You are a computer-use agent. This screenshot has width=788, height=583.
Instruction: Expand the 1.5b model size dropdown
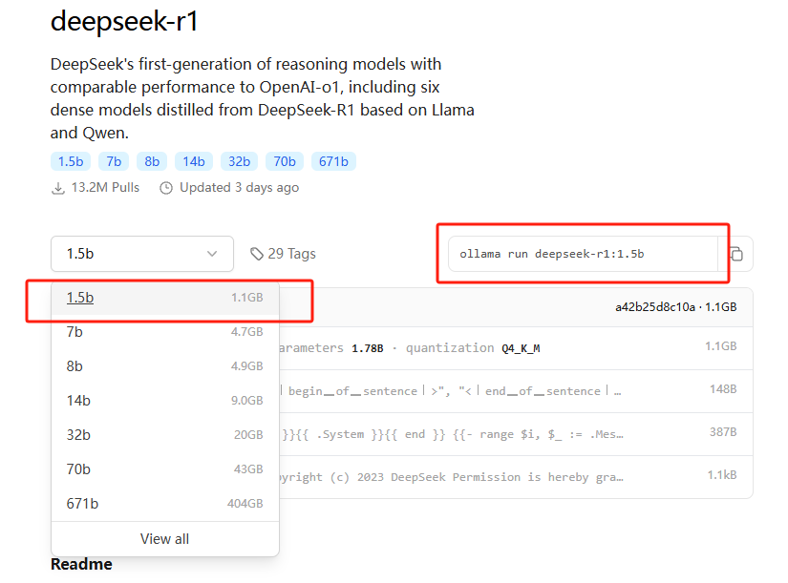[x=142, y=254]
